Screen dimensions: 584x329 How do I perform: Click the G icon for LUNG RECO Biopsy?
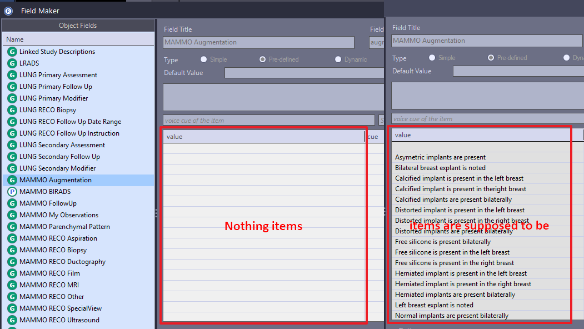12,110
